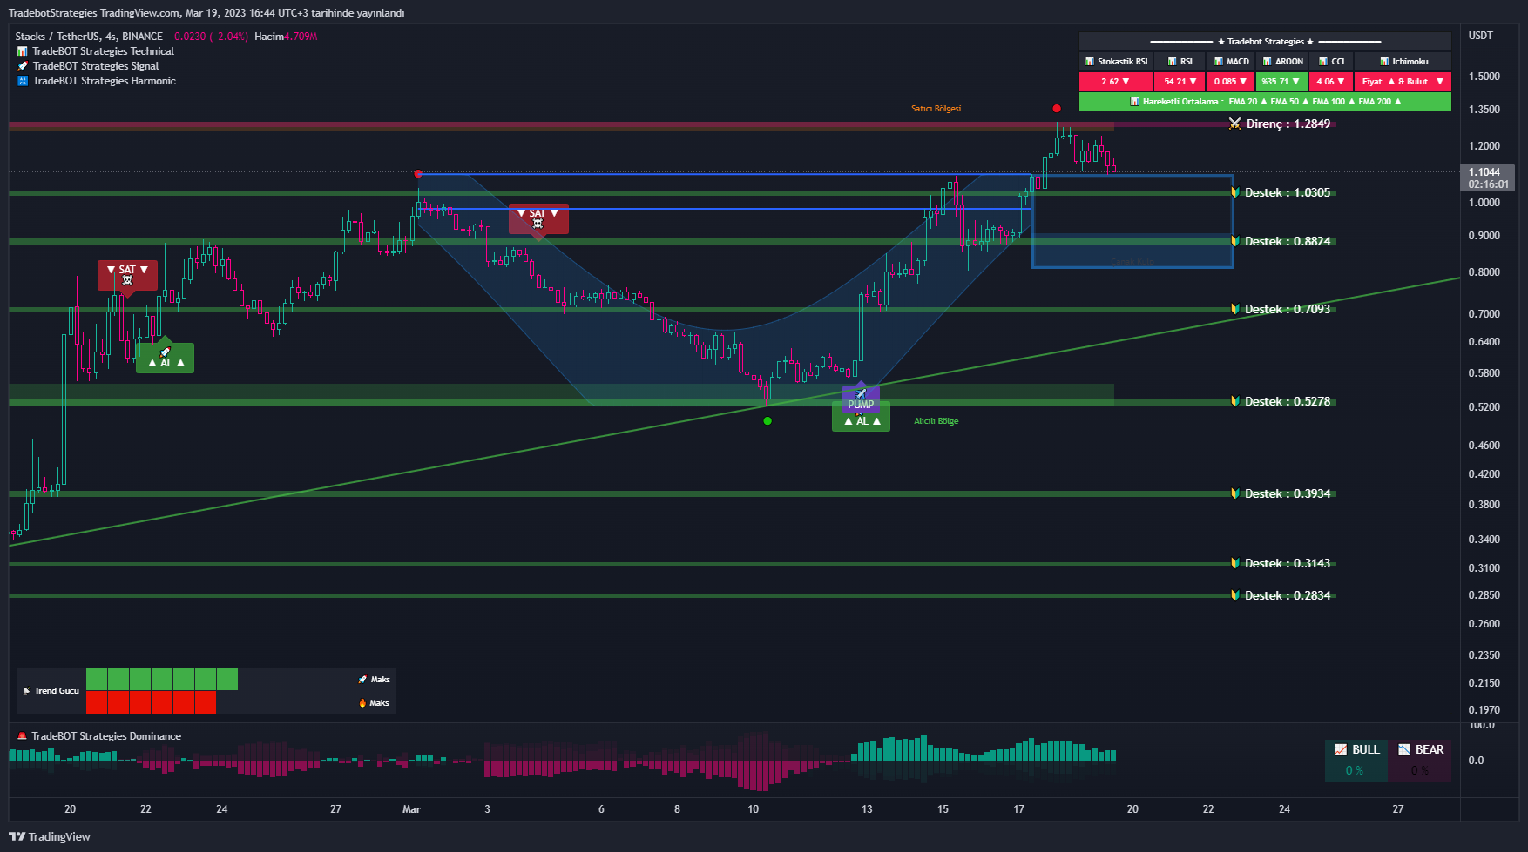
Task: Click the 'Alıcı Bölge' zone text
Action: [x=936, y=421]
